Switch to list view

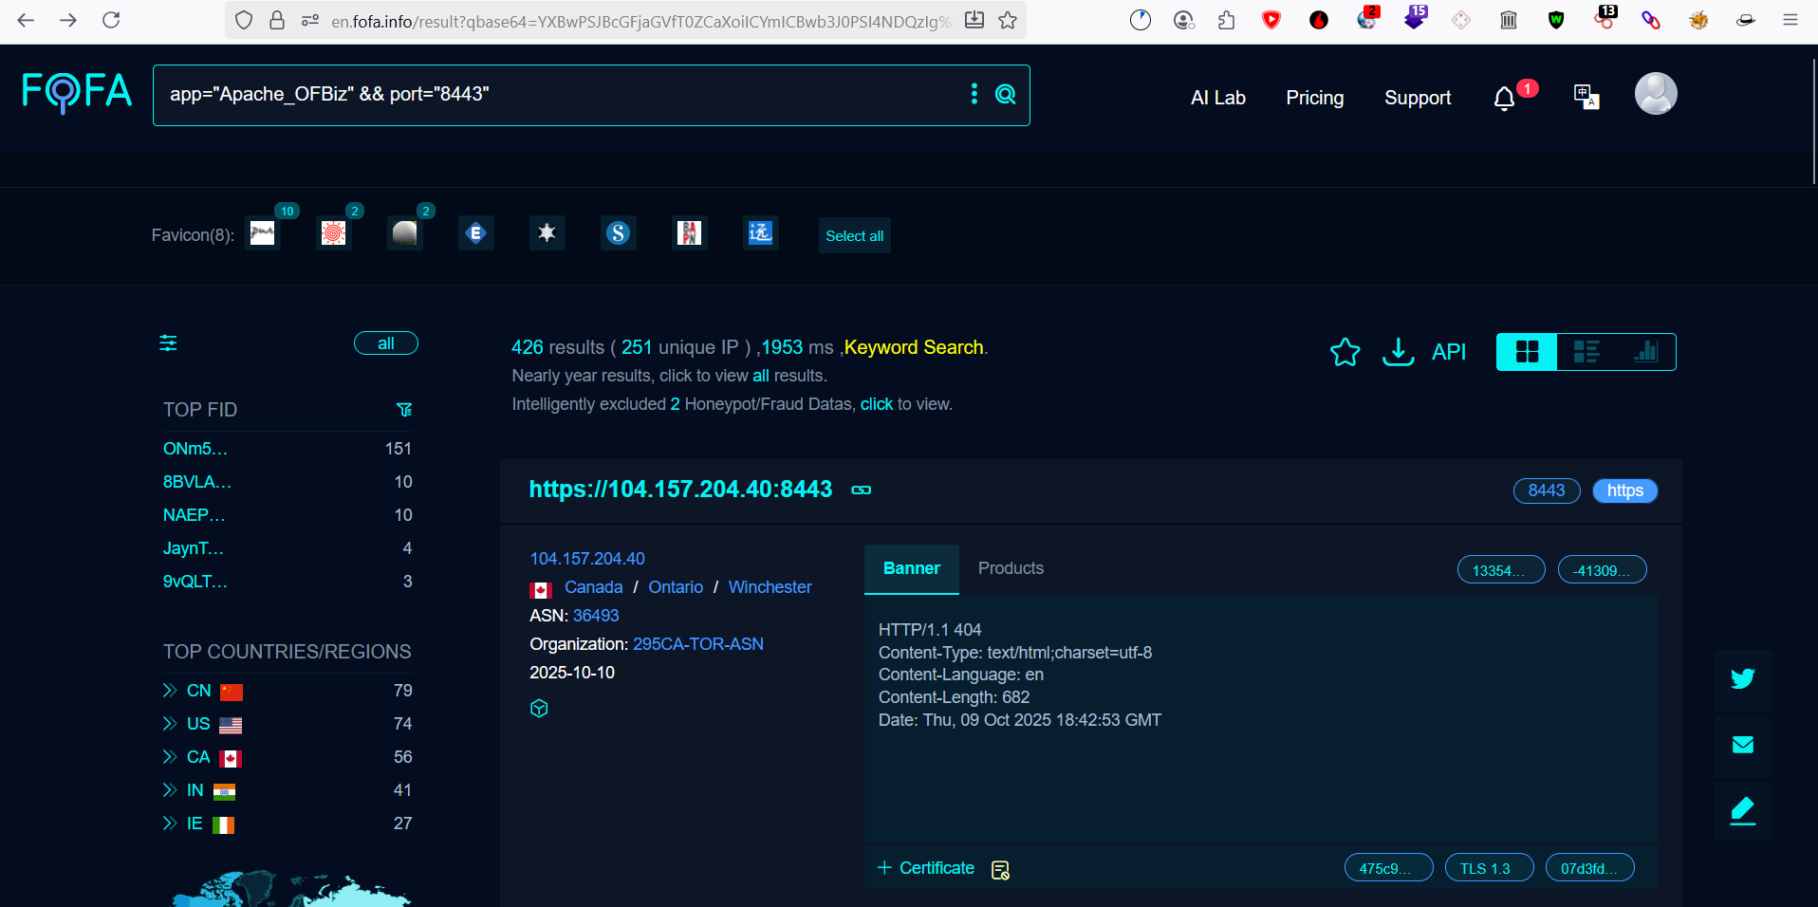[1586, 352]
